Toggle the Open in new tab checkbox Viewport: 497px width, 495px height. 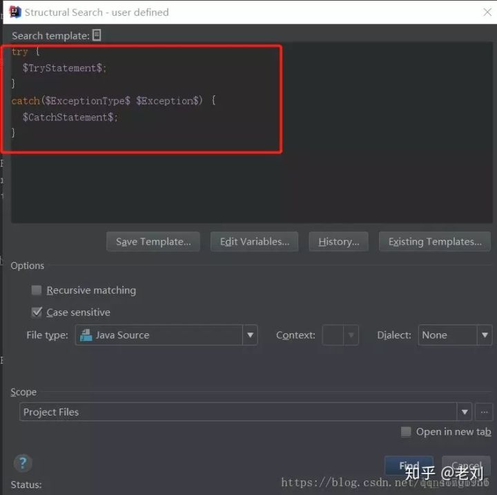pos(406,432)
